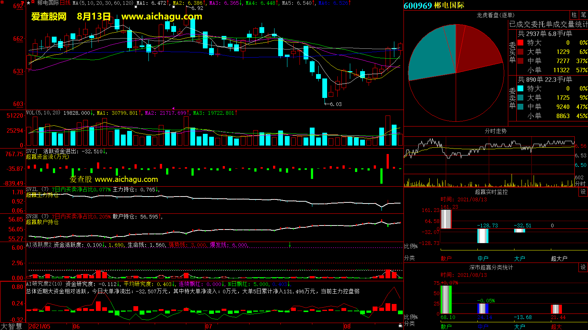
Task: Click the VOL(5,10,20) indicator label
Action: pos(43,113)
